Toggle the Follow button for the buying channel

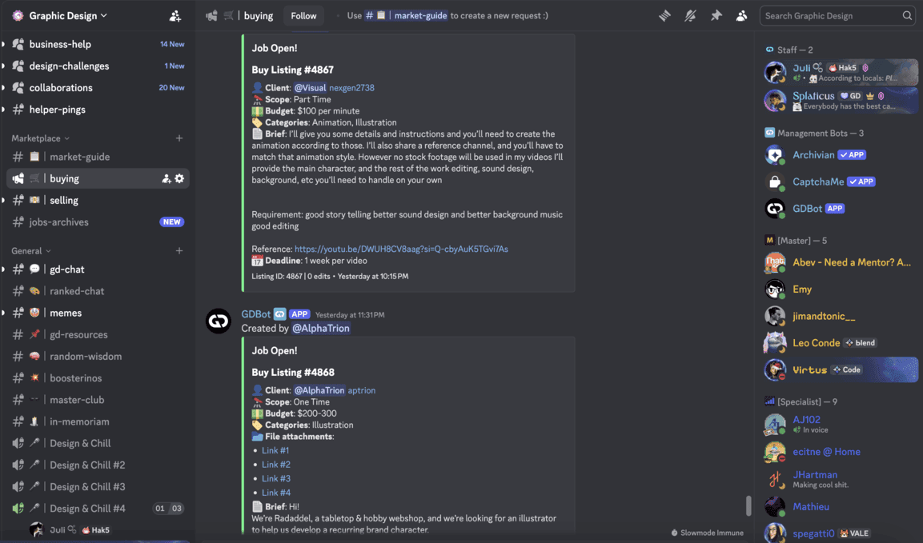click(x=303, y=15)
